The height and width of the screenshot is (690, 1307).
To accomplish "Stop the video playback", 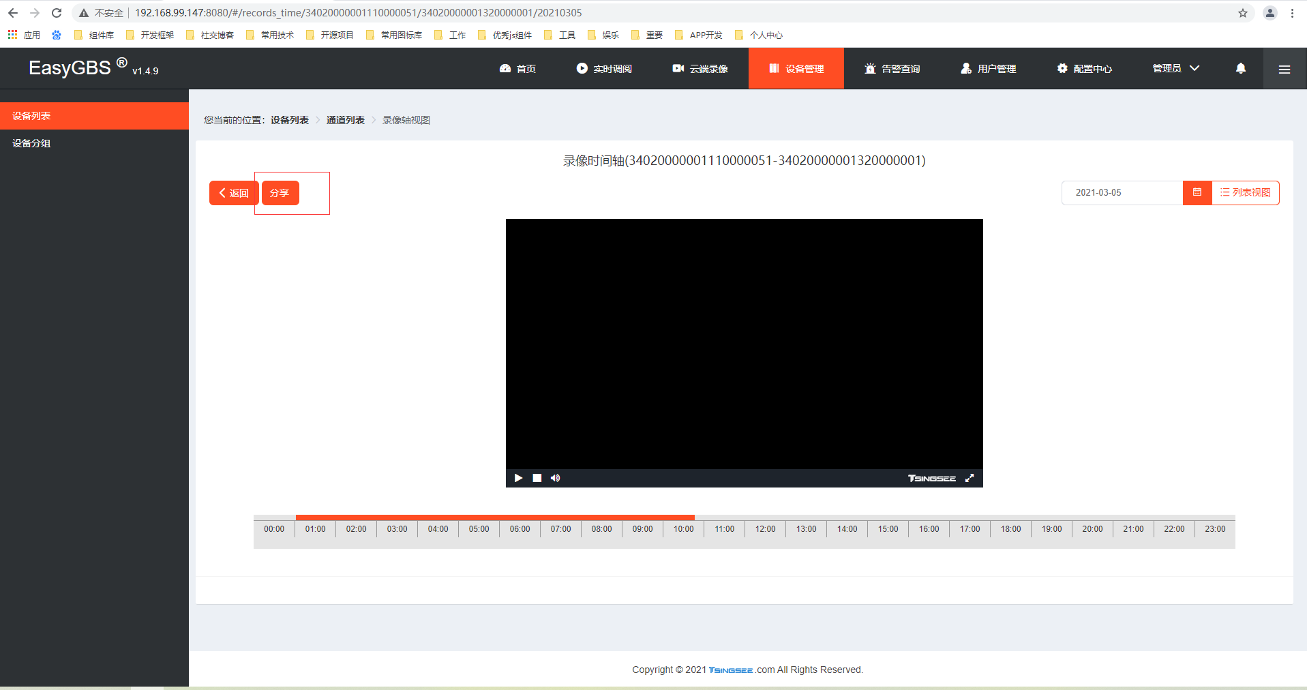I will click(x=537, y=478).
